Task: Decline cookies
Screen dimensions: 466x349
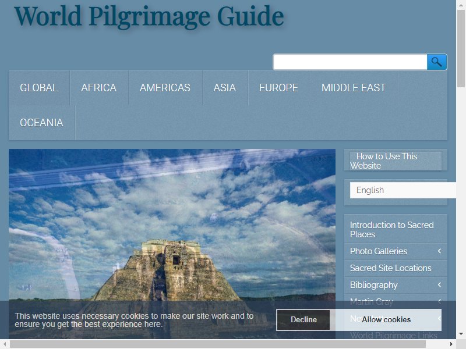Action: tap(303, 319)
